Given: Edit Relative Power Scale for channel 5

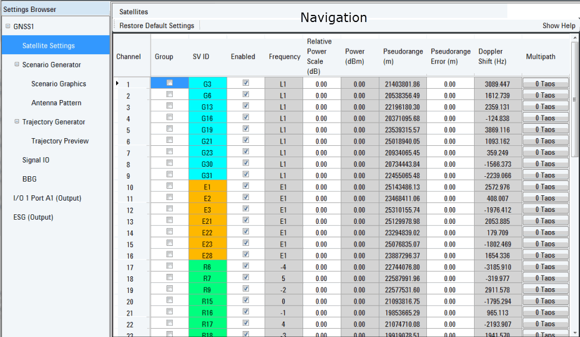Looking at the screenshot, I should pyautogui.click(x=322, y=130).
